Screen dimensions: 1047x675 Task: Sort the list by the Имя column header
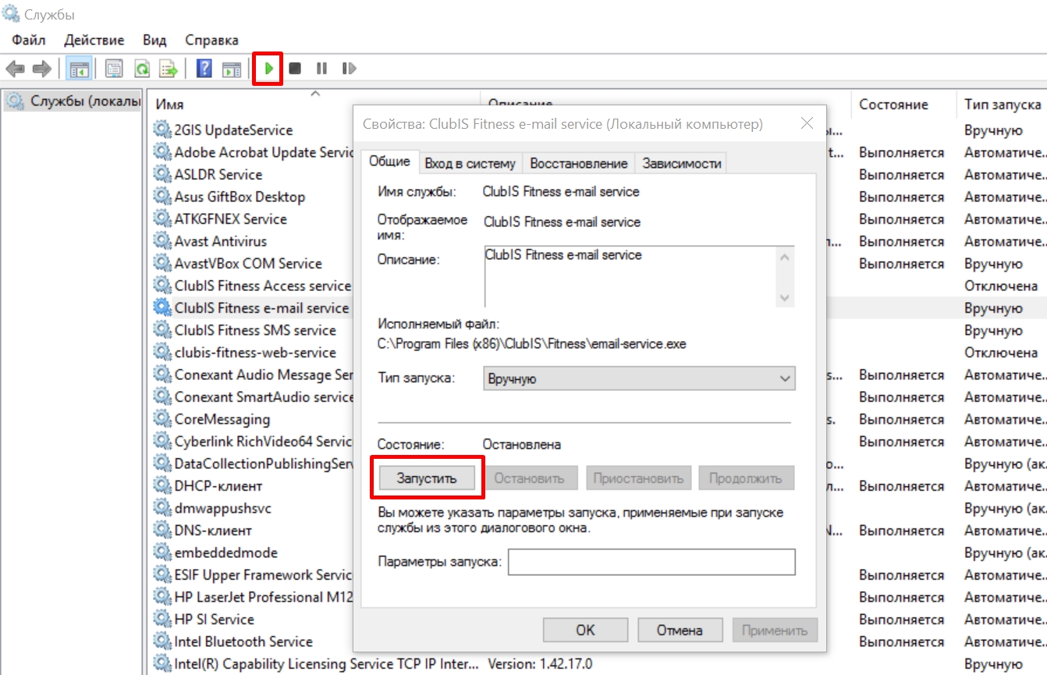(169, 104)
